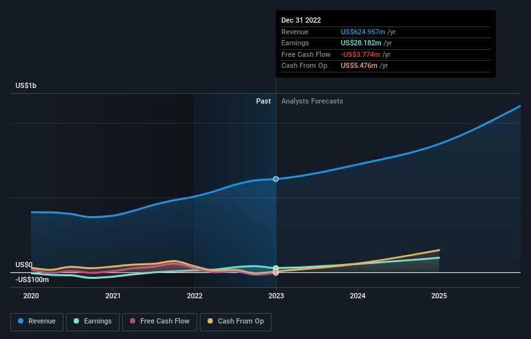Click the blue Revenue data point marker
This screenshot has height=339, width=531.
pos(276,179)
